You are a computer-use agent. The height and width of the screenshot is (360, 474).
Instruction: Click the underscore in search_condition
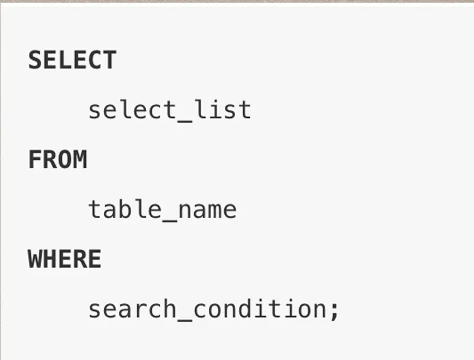pyautogui.click(x=184, y=318)
